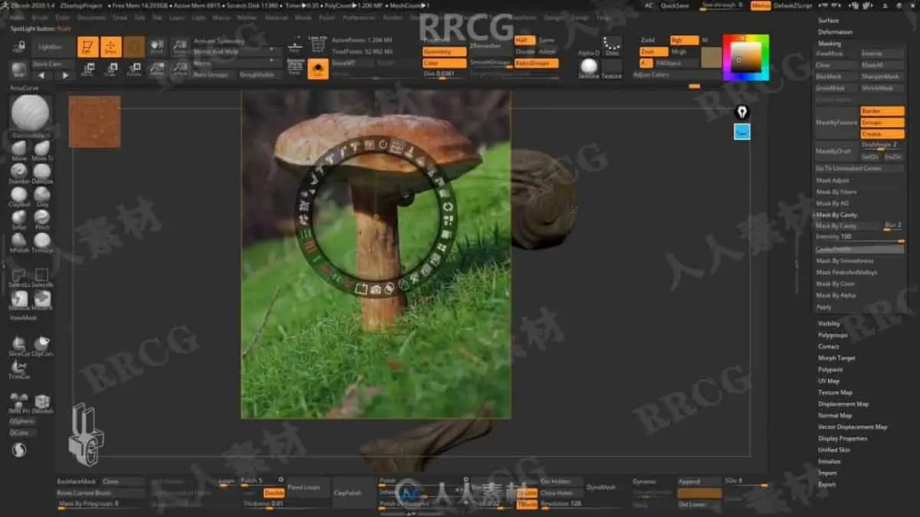Image resolution: width=920 pixels, height=517 pixels.
Task: Open the Preferences menu
Action: point(359,17)
